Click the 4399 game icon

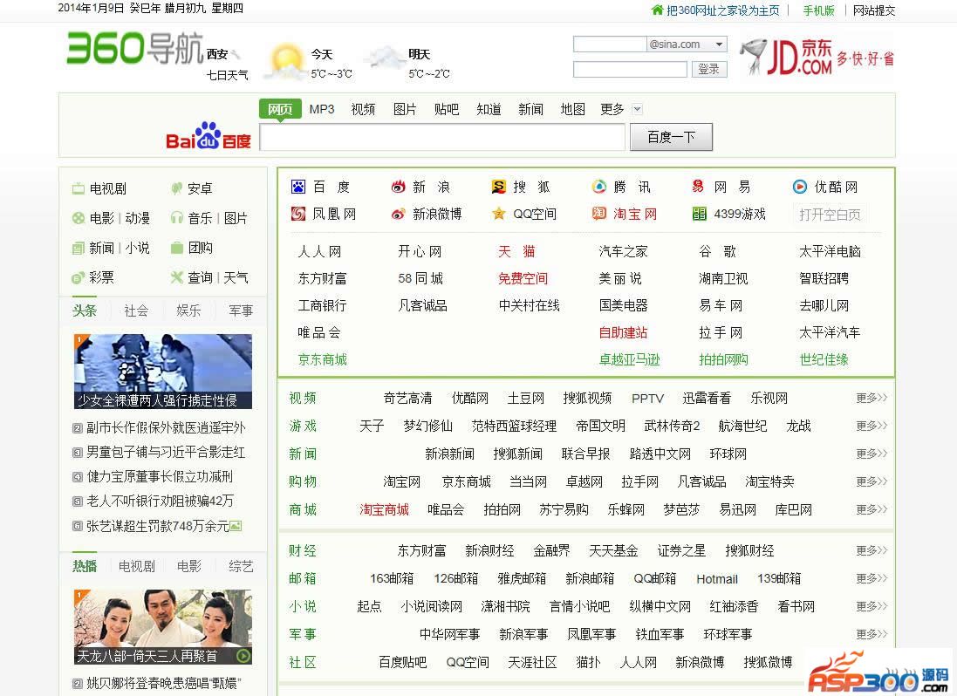699,214
